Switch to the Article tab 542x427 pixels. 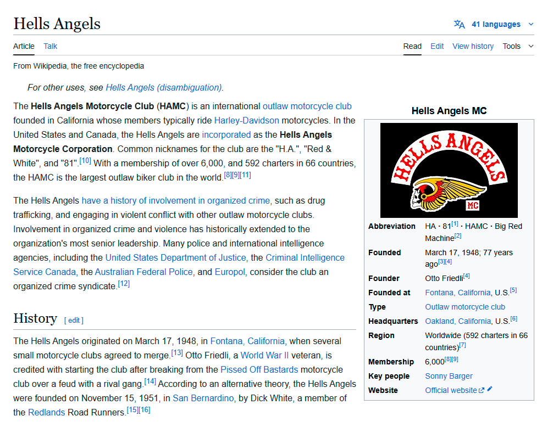click(x=24, y=46)
